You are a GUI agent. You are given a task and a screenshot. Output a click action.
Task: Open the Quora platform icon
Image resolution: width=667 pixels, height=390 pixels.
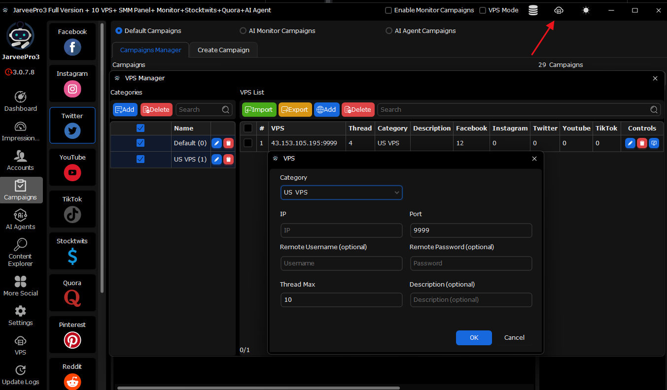[x=72, y=298]
